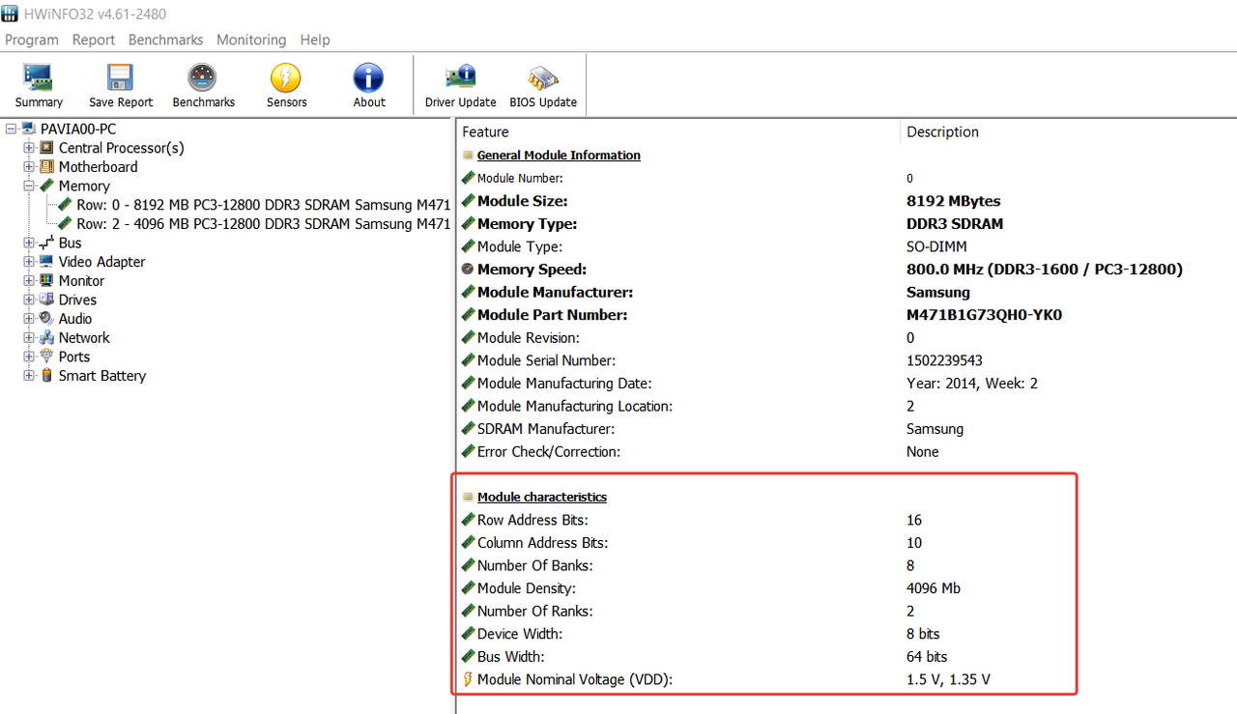The width and height of the screenshot is (1237, 714).
Task: Click the Audio speaker icon
Action: click(46, 319)
